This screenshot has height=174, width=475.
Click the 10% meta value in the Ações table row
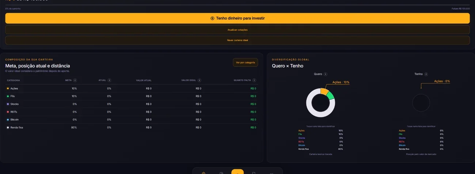pyautogui.click(x=74, y=88)
